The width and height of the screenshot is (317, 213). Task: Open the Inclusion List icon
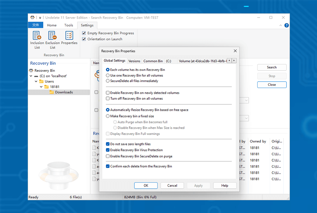click(x=37, y=36)
